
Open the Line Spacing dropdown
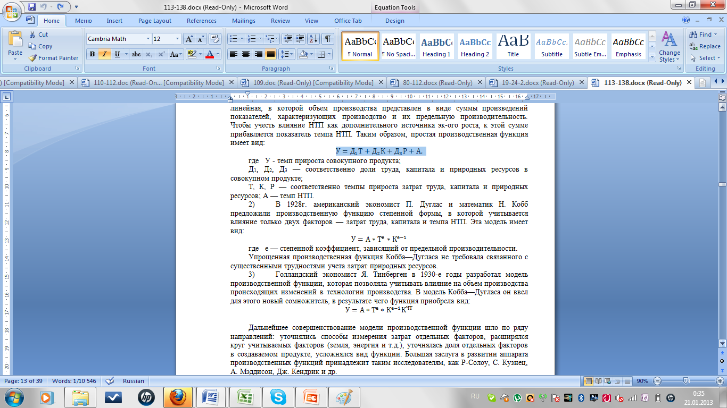tap(286, 54)
